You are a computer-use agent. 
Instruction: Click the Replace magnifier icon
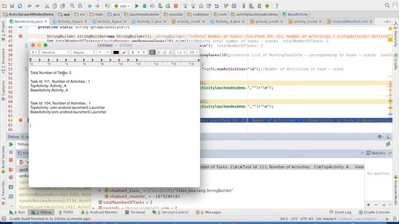[80, 6]
